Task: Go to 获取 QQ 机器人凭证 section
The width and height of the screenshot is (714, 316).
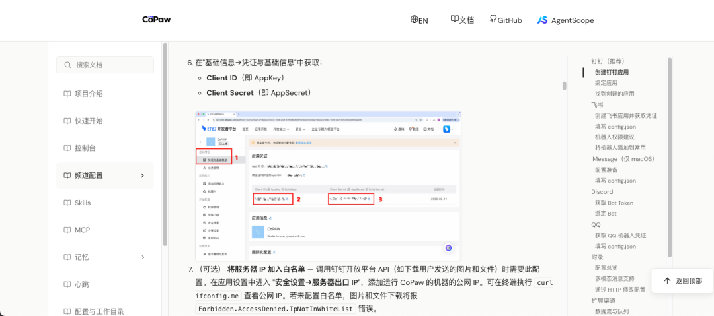Action: (620, 236)
